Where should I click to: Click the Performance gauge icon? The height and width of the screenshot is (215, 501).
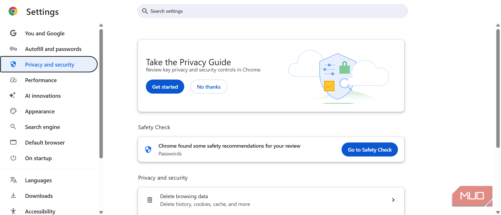pyautogui.click(x=13, y=80)
